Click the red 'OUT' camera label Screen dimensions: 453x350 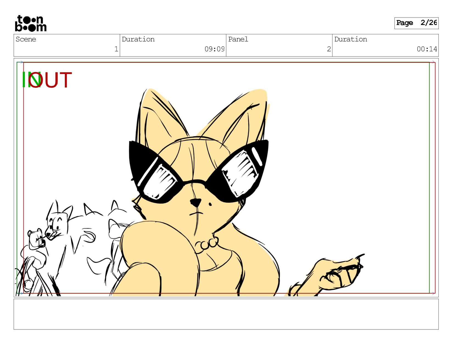click(50, 80)
